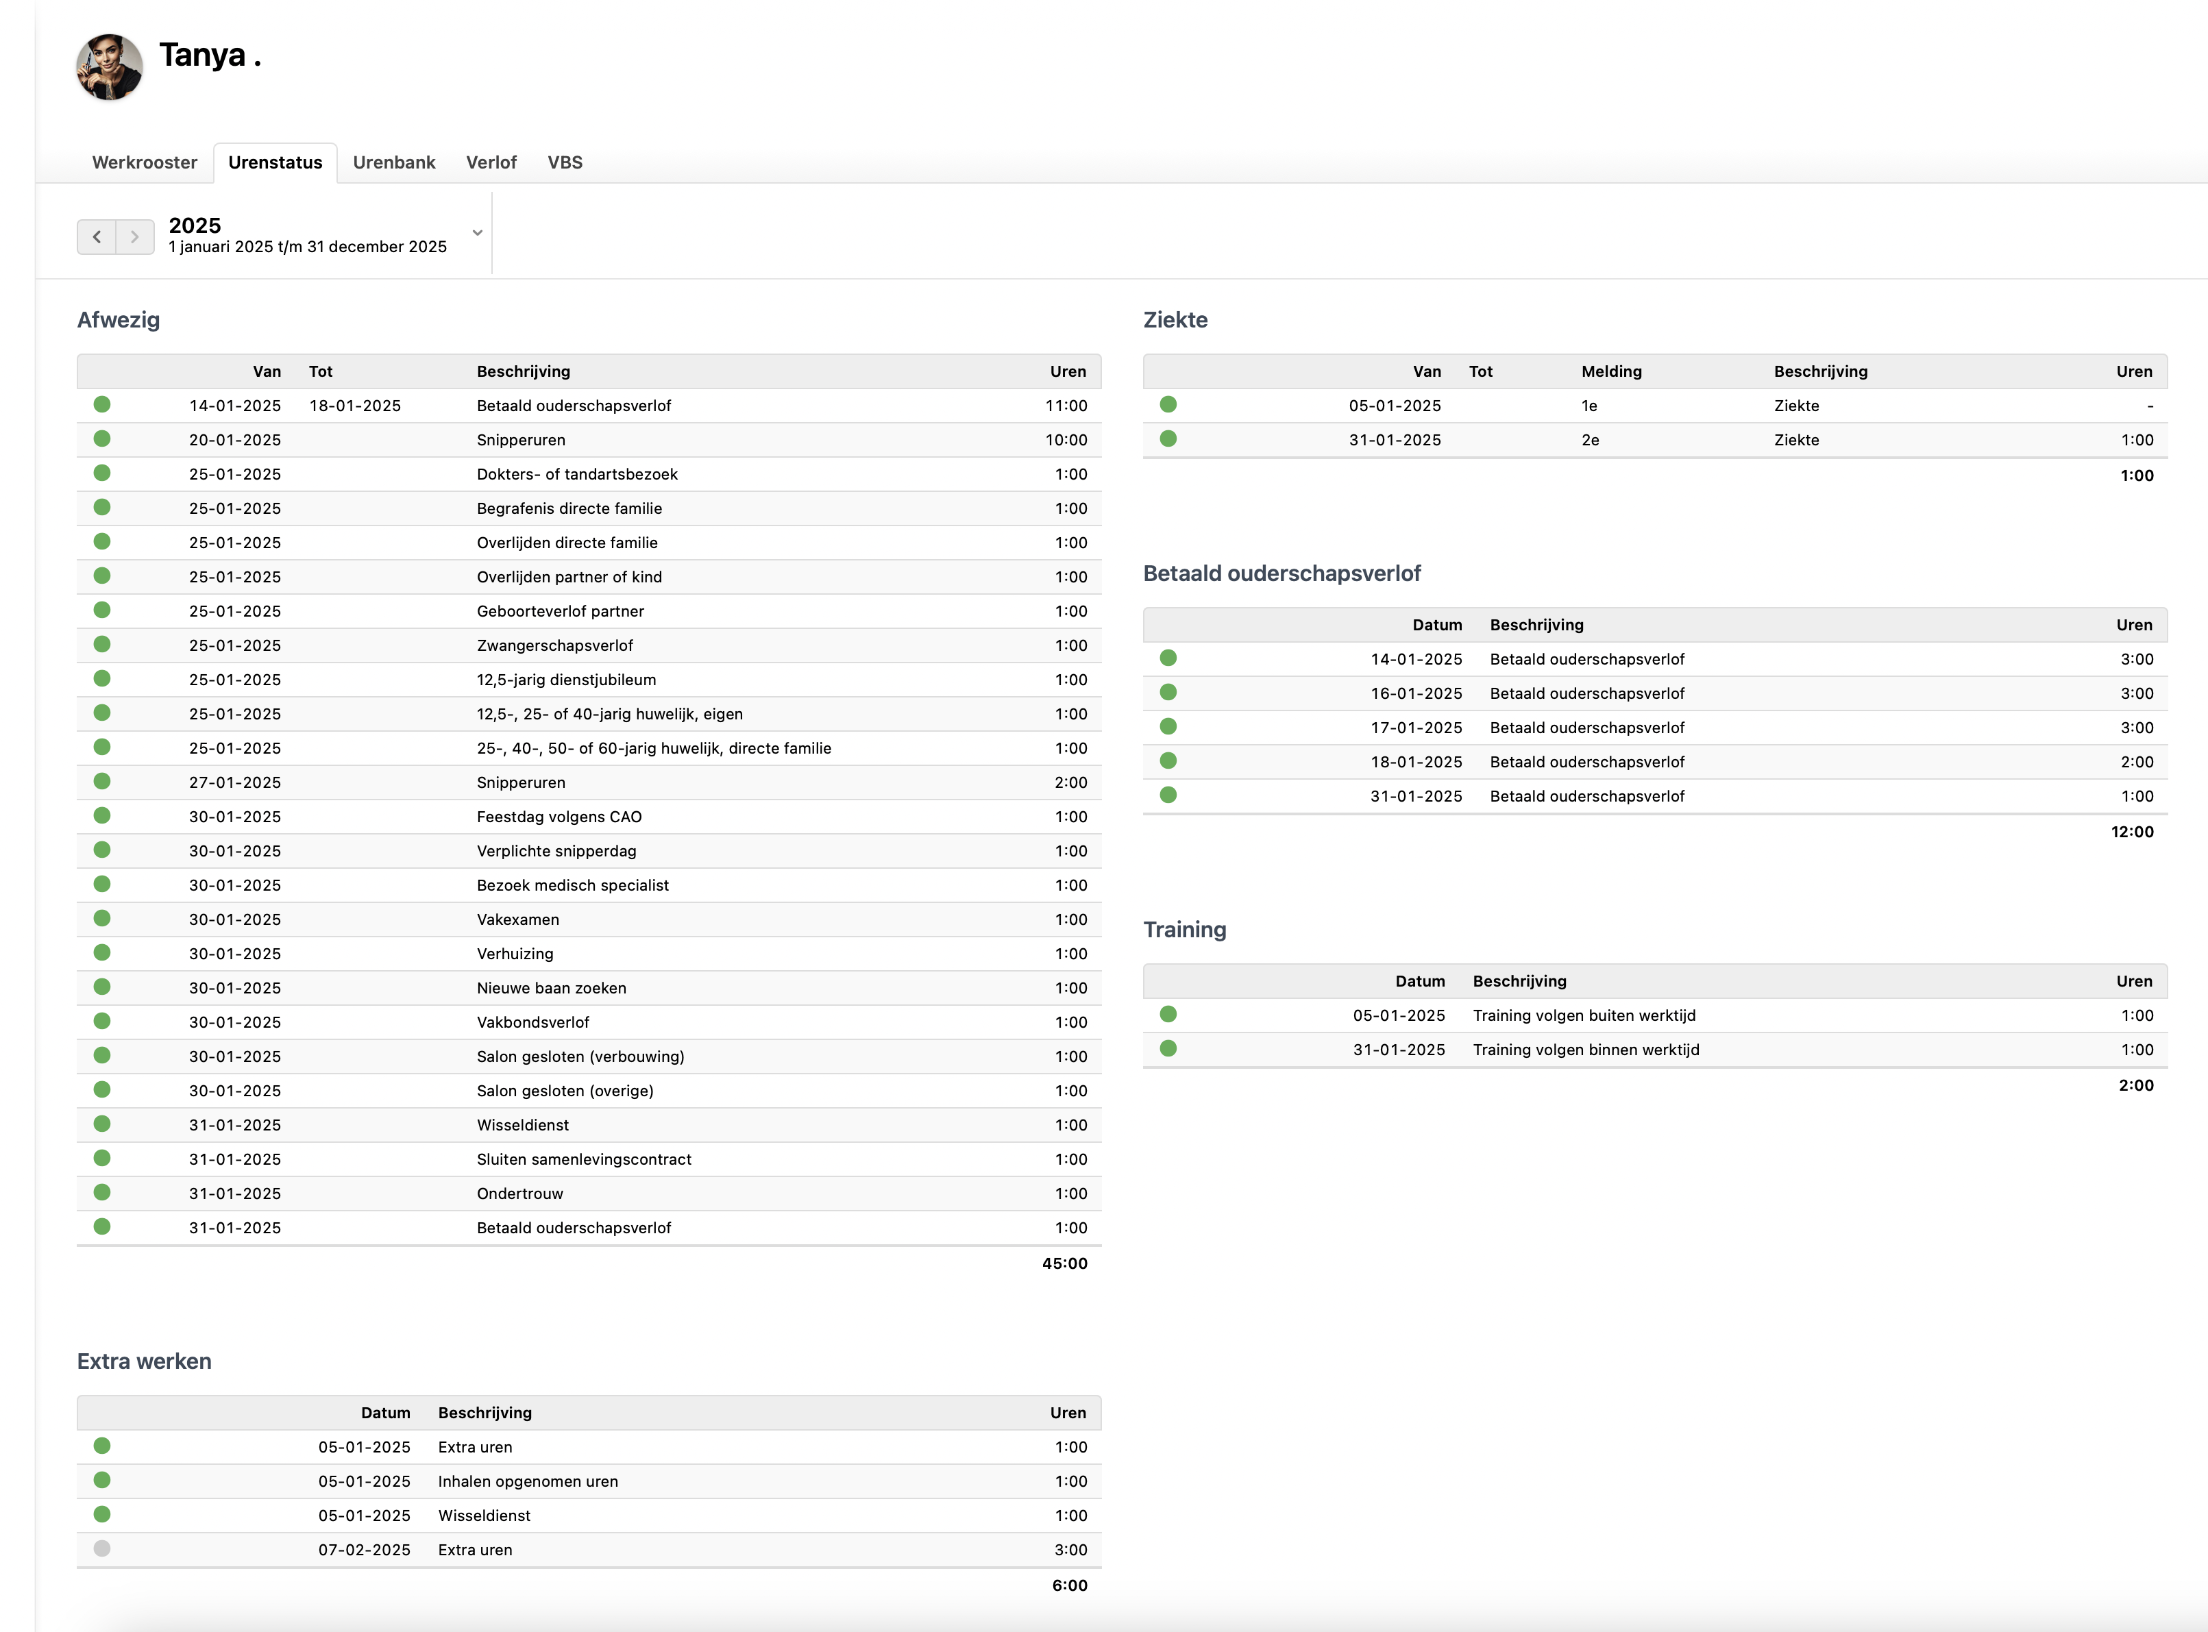Viewport: 2208px width, 1632px height.
Task: Click status dot of first Ziekte entry
Action: pos(1168,404)
